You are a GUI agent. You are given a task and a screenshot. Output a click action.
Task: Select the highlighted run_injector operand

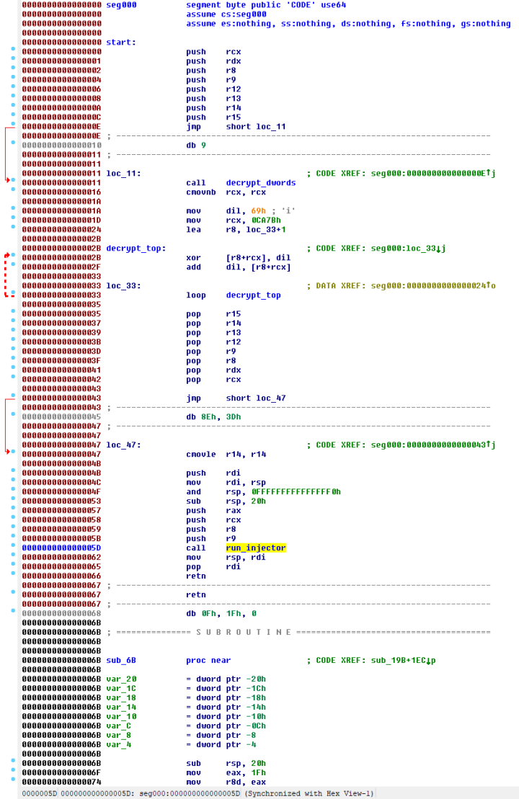(x=256, y=548)
